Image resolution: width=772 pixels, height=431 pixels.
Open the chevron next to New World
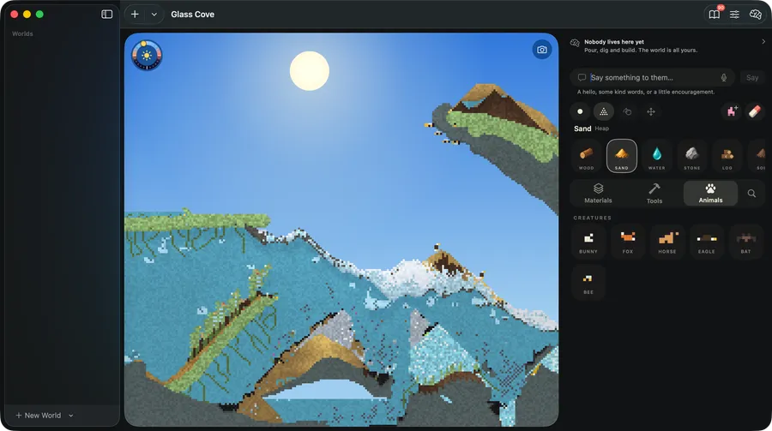tap(71, 416)
